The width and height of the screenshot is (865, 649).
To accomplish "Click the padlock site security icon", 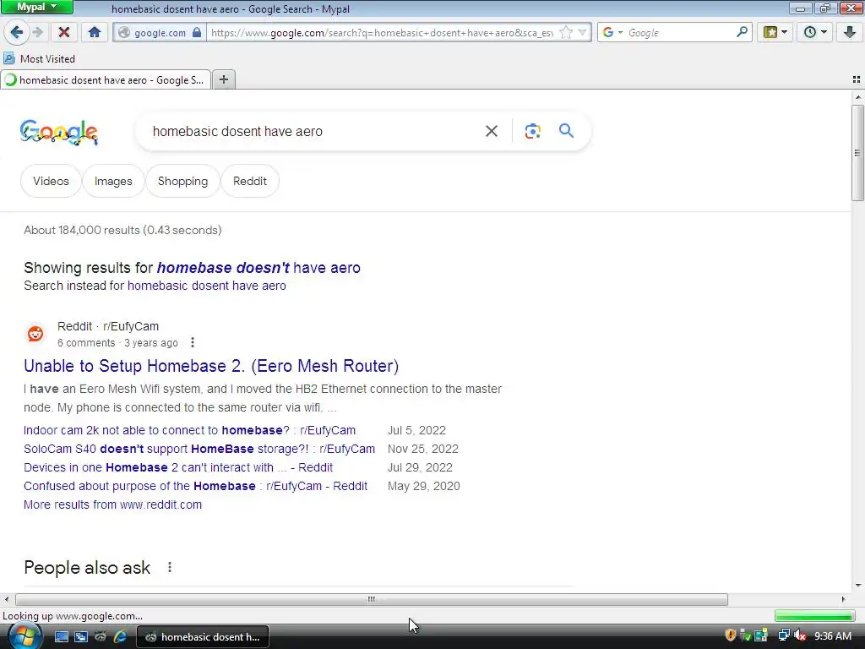I will (197, 33).
